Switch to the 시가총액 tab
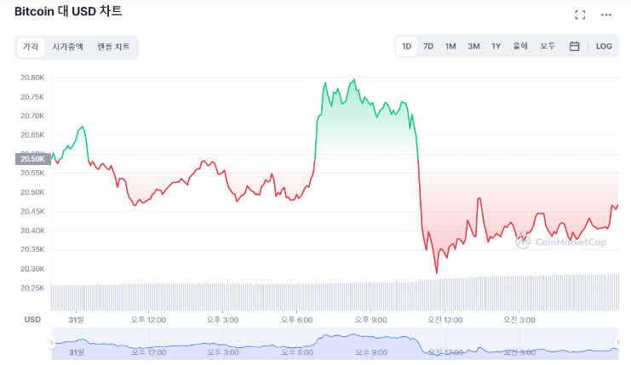The image size is (631, 365). click(67, 47)
